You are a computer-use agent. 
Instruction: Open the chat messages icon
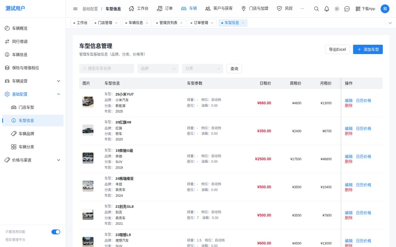coord(347,9)
